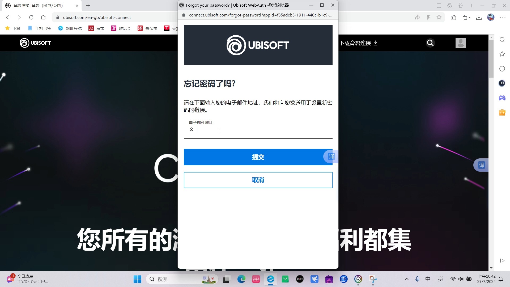
Task: Open the undo arrow dropdown in the toolbar
Action: pos(467,18)
